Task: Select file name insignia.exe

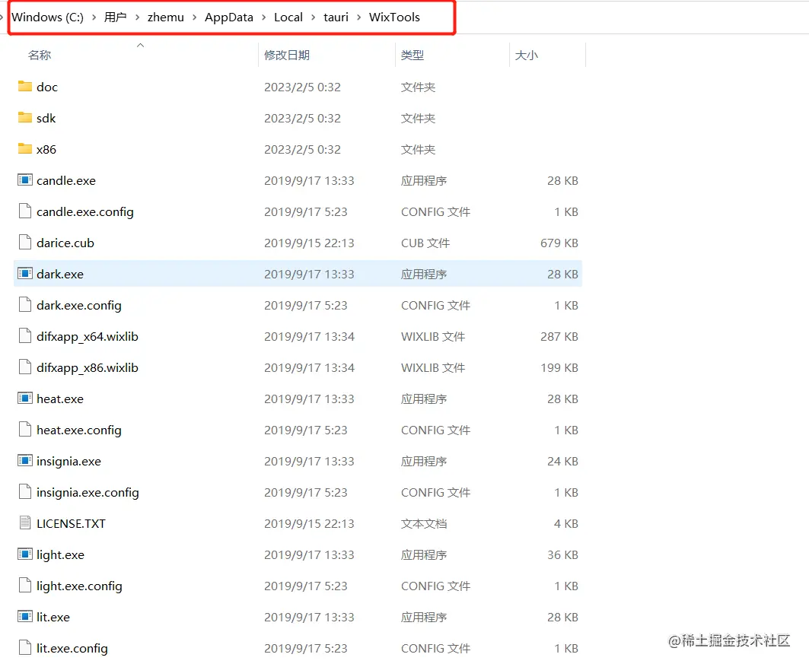Action: pos(68,462)
